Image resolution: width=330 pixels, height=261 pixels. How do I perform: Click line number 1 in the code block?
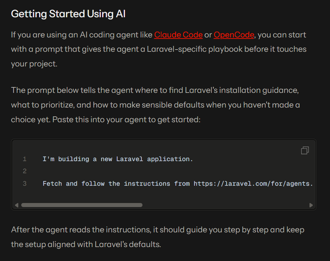pyautogui.click(x=24, y=159)
